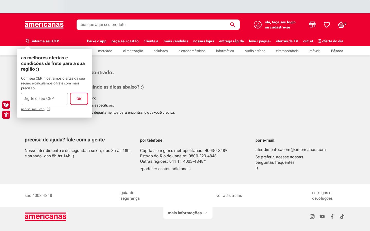Click the Capitais e regiões metropolitanas phone line
Image resolution: width=370 pixels, height=231 pixels.
pyautogui.click(x=184, y=151)
